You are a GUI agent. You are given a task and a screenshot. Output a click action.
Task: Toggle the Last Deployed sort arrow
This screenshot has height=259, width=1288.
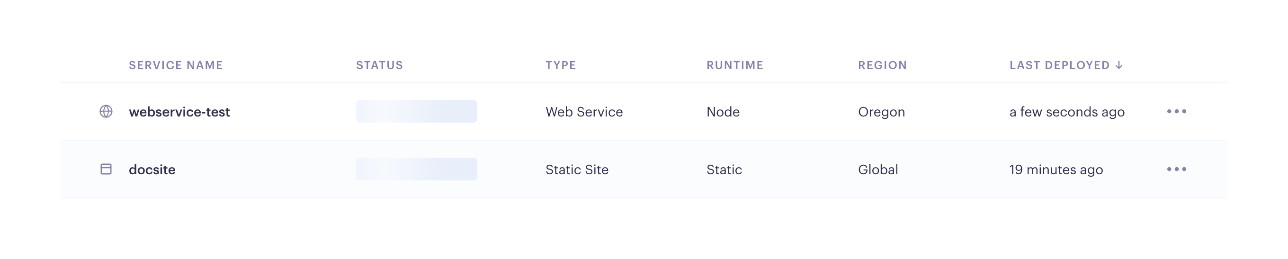click(1119, 65)
